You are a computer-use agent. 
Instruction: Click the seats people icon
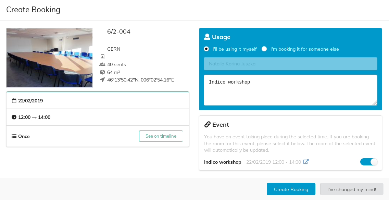tap(102, 64)
